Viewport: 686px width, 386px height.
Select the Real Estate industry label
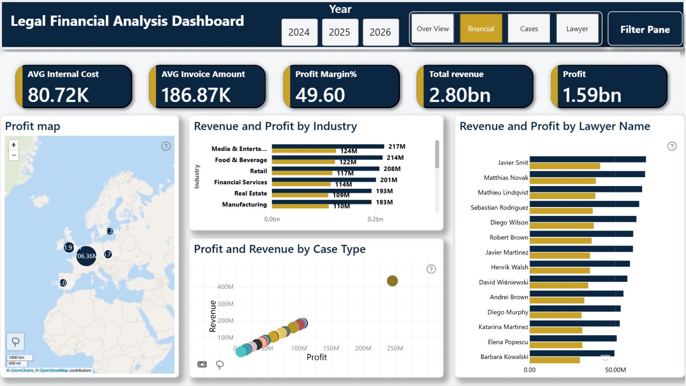250,193
